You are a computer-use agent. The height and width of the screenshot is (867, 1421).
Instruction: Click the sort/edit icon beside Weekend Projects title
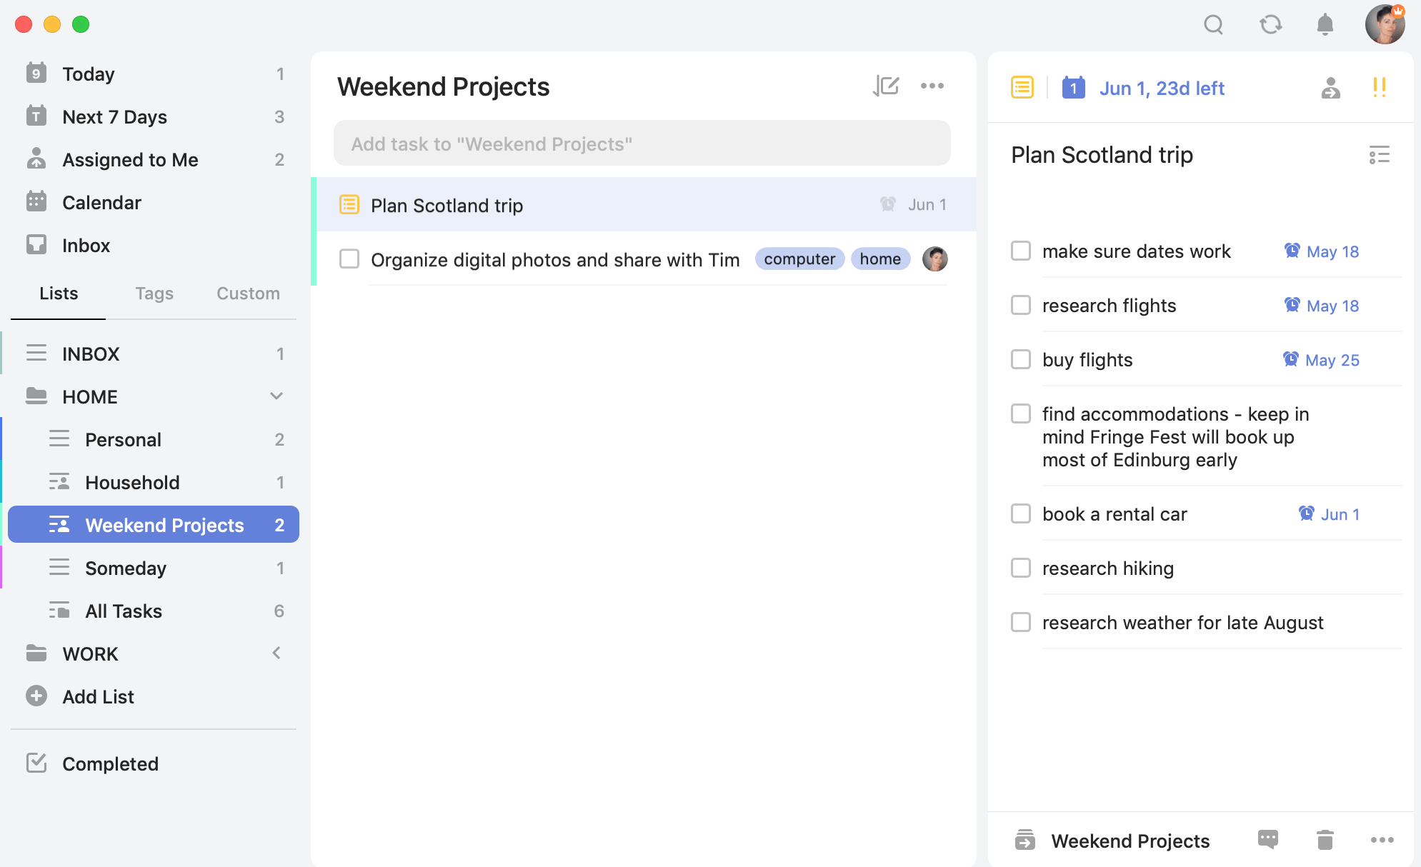click(x=886, y=86)
